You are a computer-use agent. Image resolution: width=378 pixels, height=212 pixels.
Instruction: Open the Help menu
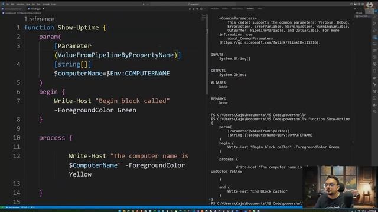point(53,4)
